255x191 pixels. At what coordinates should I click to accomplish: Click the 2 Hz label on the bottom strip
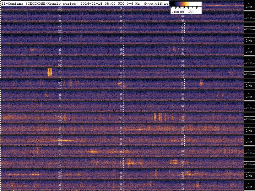point(249,187)
